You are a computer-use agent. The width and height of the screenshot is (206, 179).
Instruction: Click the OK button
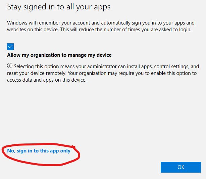pyautogui.click(x=181, y=167)
